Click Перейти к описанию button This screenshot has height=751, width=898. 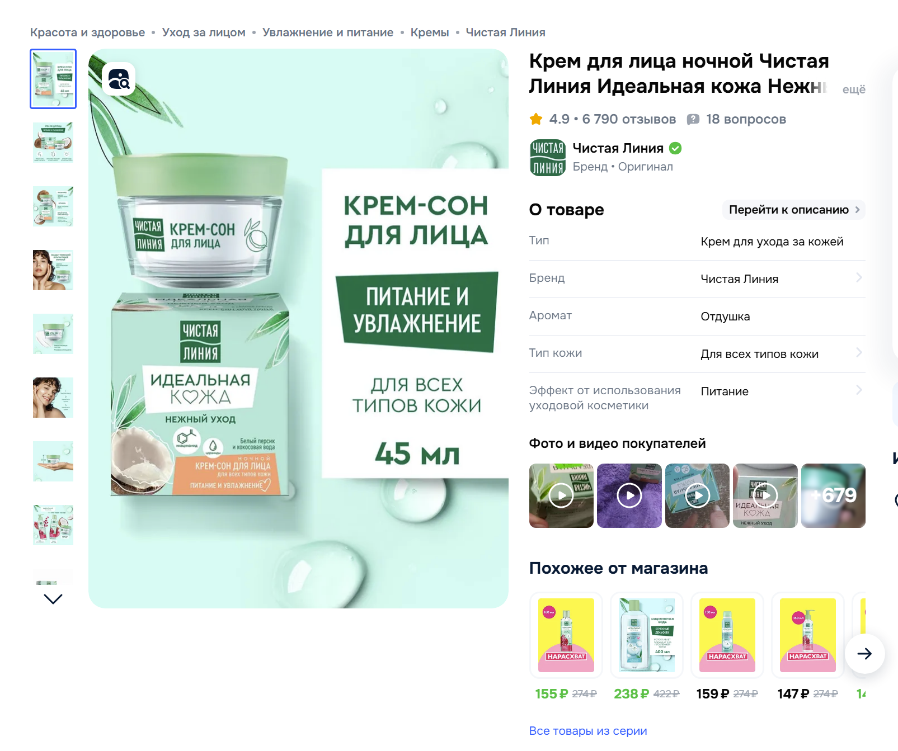click(794, 210)
